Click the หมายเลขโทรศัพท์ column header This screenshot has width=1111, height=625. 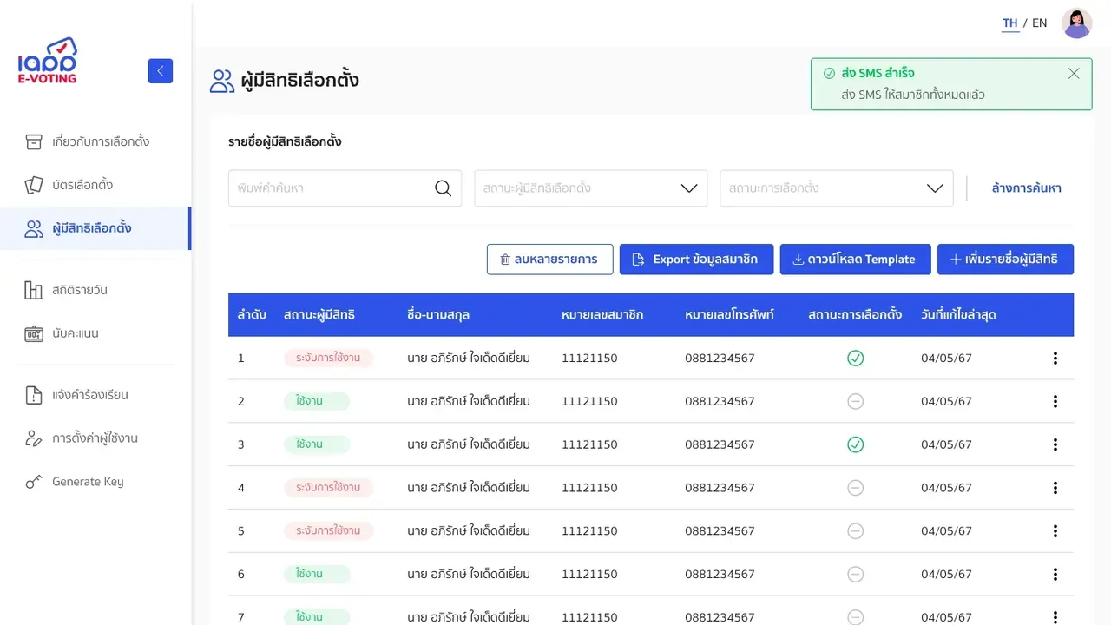[729, 315]
